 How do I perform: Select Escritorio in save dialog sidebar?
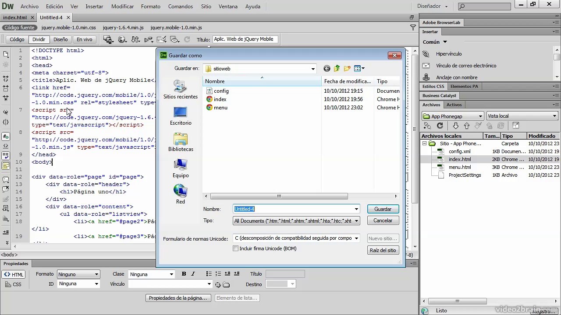click(x=181, y=115)
